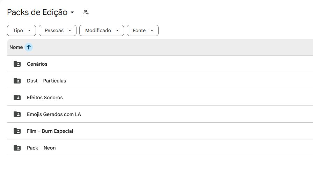
Task: Select the Cenários folder name
Action: 37,64
